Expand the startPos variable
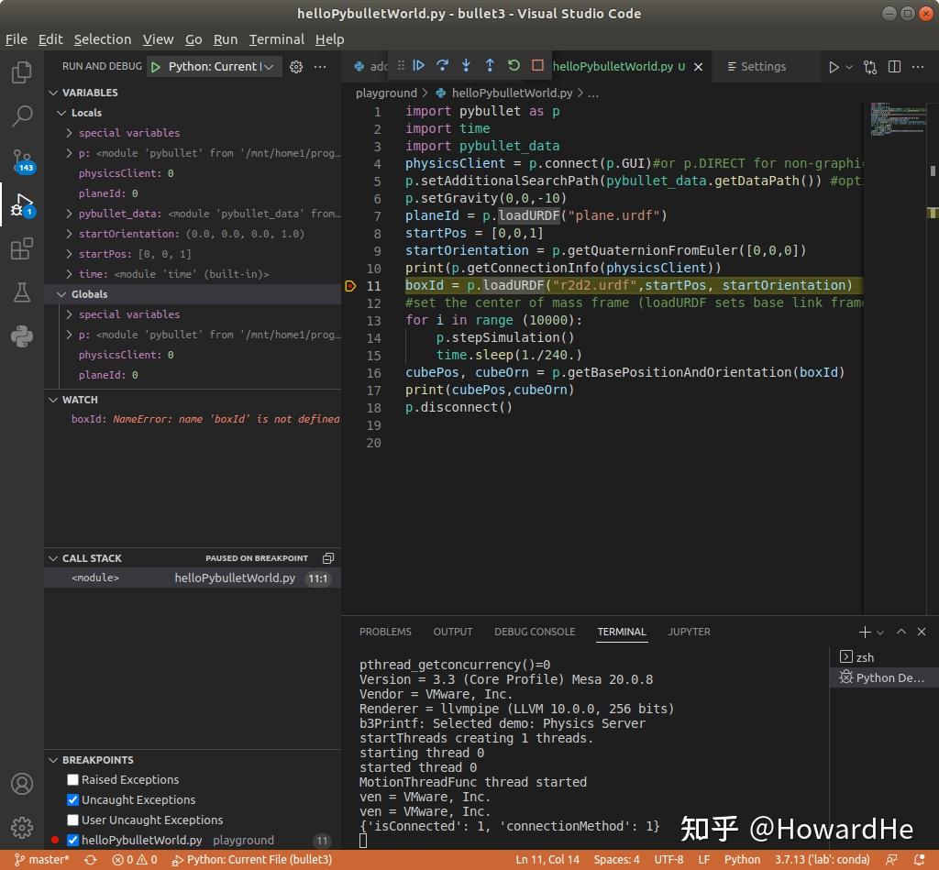 (70, 254)
